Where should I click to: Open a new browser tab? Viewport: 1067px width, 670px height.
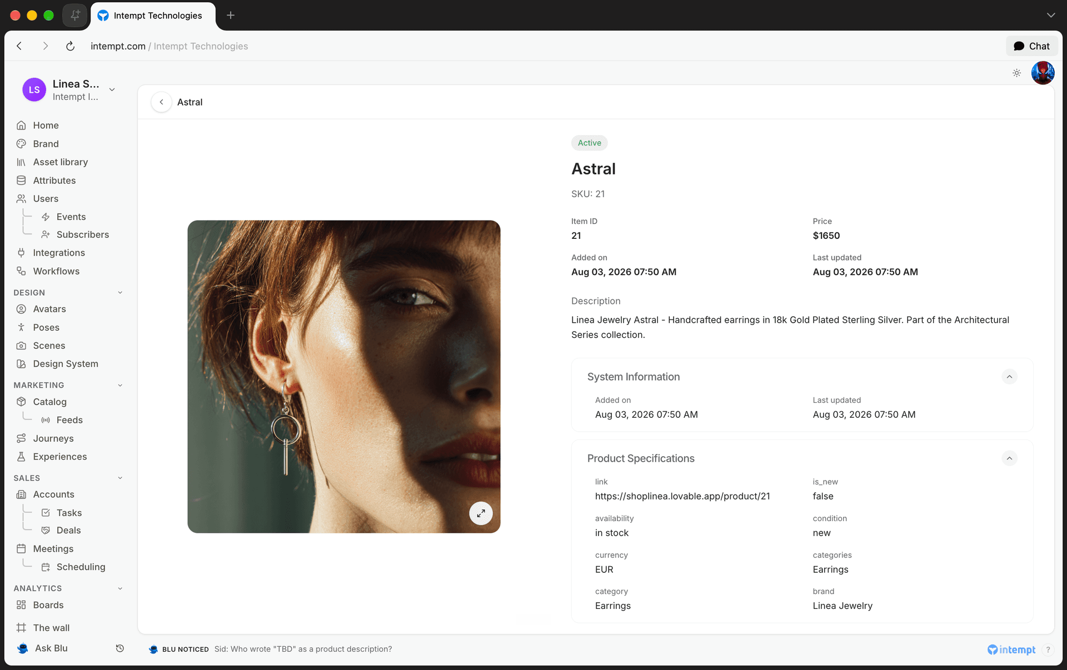[231, 16]
